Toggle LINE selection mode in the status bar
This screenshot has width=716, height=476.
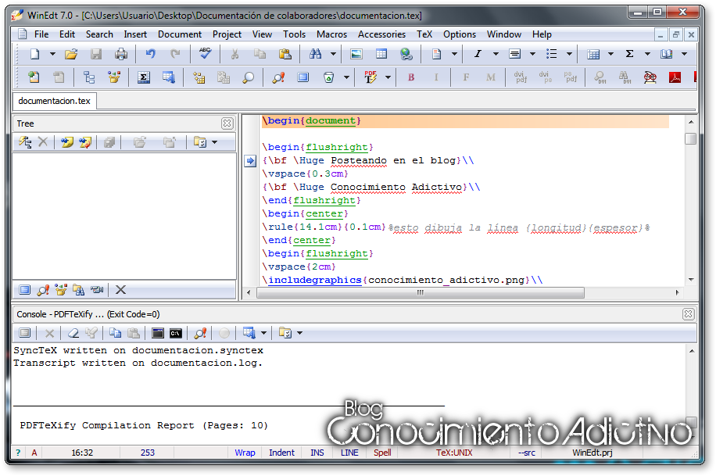tap(349, 453)
